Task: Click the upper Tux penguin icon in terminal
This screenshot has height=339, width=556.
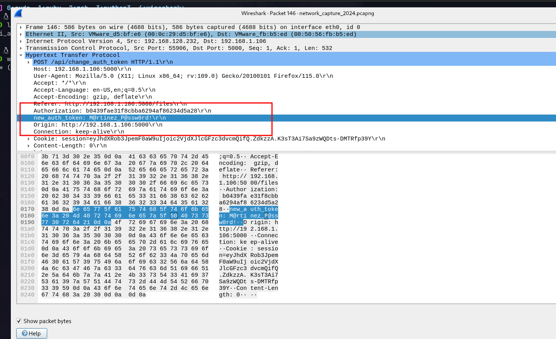Action: 6,16
